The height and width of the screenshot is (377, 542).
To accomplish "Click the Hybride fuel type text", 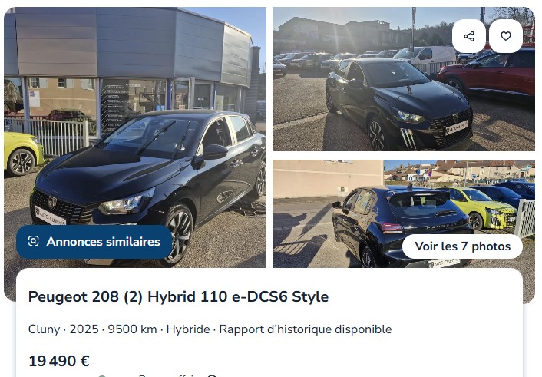I will pos(188,329).
